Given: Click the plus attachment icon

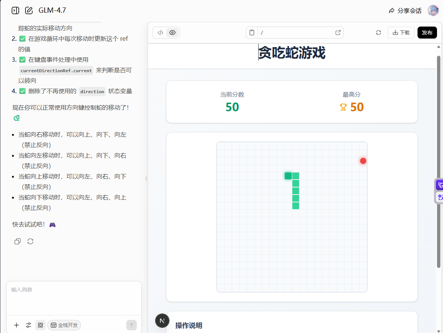Looking at the screenshot, I should pyautogui.click(x=16, y=325).
